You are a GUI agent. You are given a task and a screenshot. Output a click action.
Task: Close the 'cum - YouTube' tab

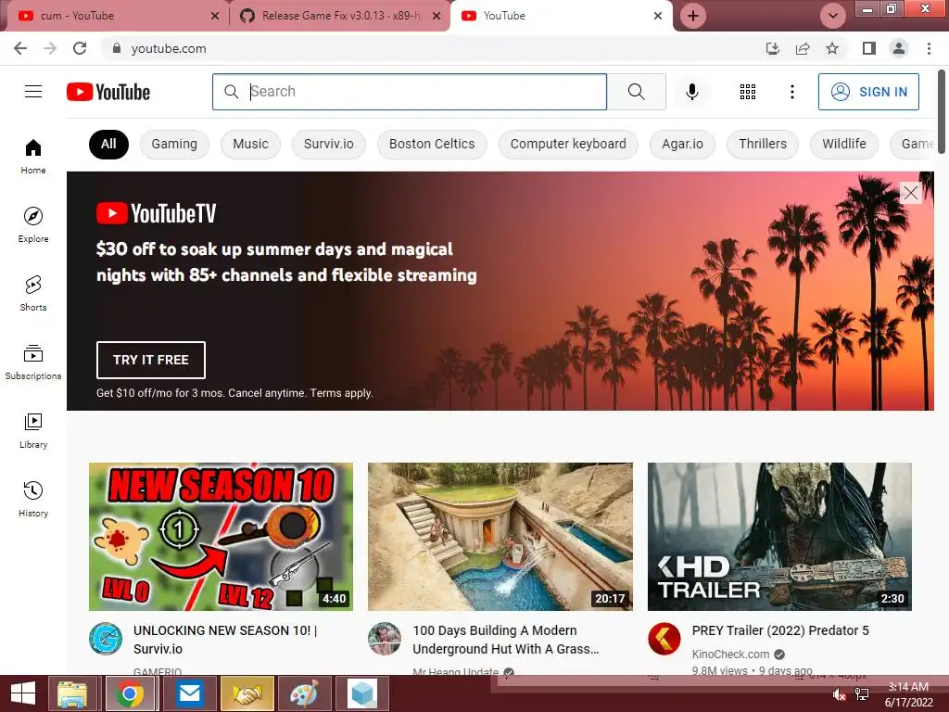tap(215, 16)
